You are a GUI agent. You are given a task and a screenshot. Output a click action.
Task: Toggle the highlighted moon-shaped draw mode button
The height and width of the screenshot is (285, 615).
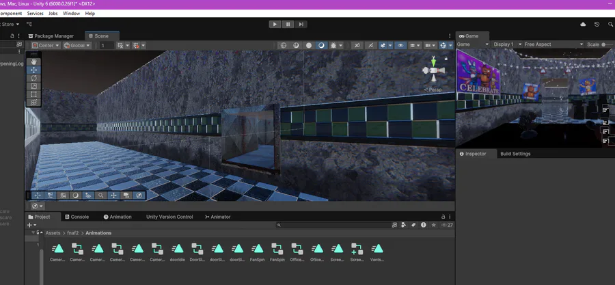click(x=322, y=46)
